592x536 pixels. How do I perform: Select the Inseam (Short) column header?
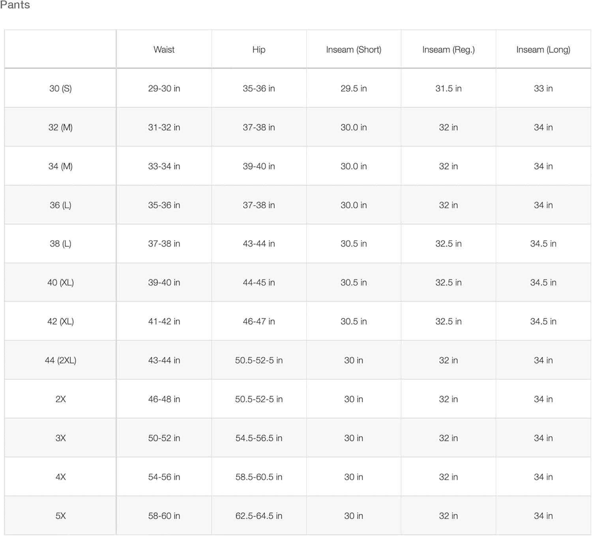354,50
